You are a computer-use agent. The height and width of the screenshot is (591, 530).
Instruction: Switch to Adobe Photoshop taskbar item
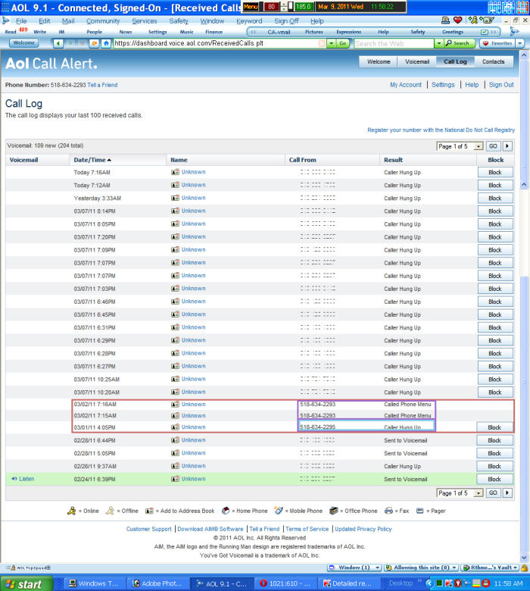coord(157,583)
